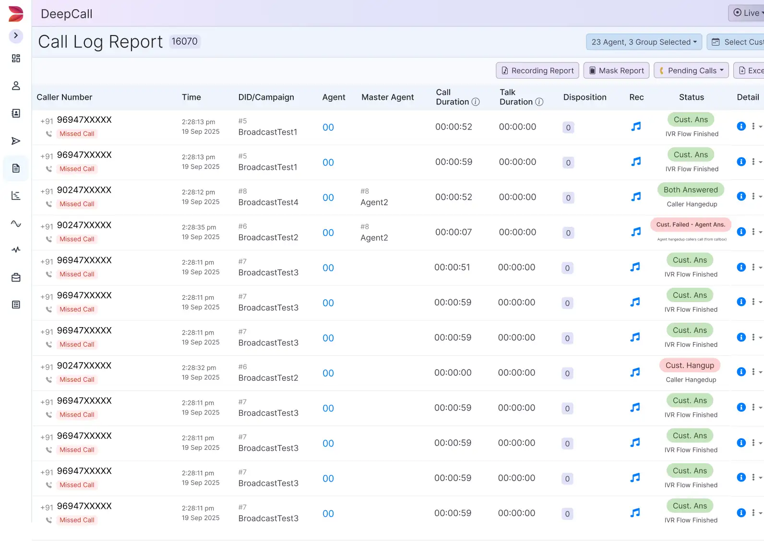Click the DeepCall logo icon
Image resolution: width=764 pixels, height=541 pixels.
16,14
